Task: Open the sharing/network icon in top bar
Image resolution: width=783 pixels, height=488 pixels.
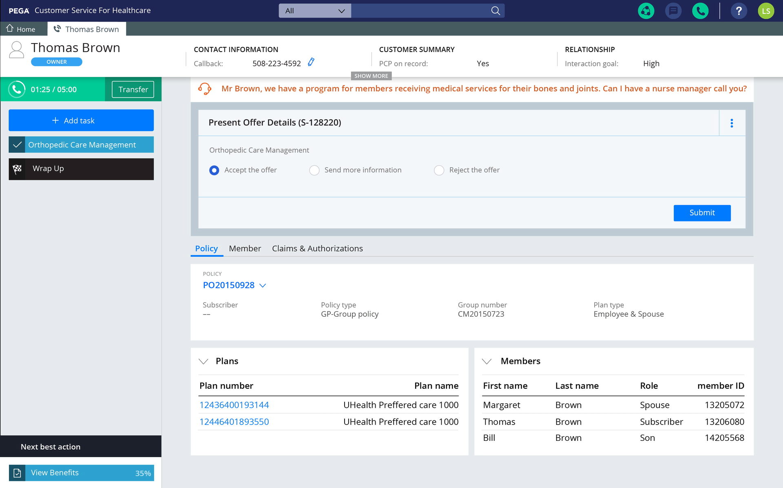Action: point(646,11)
